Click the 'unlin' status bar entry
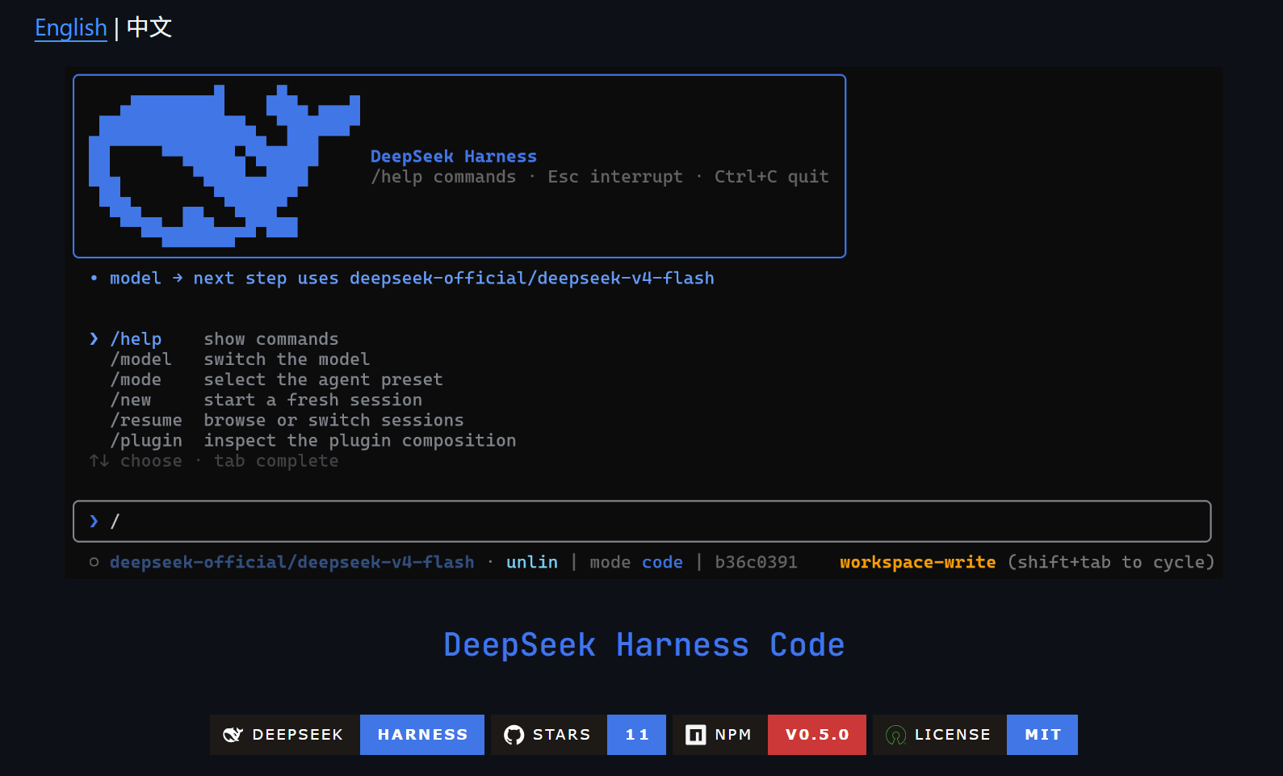The width and height of the screenshot is (1283, 776). pos(532,562)
